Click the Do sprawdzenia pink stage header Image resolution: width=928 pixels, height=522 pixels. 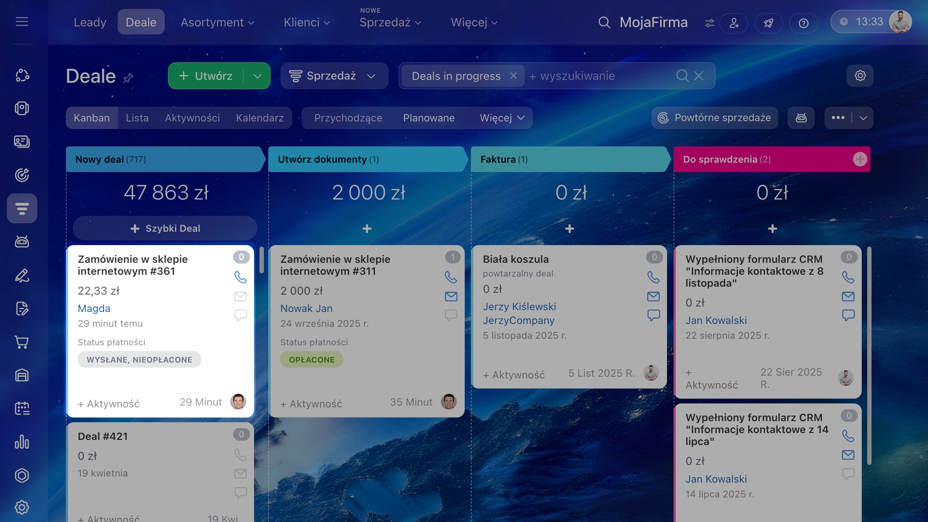coord(772,159)
